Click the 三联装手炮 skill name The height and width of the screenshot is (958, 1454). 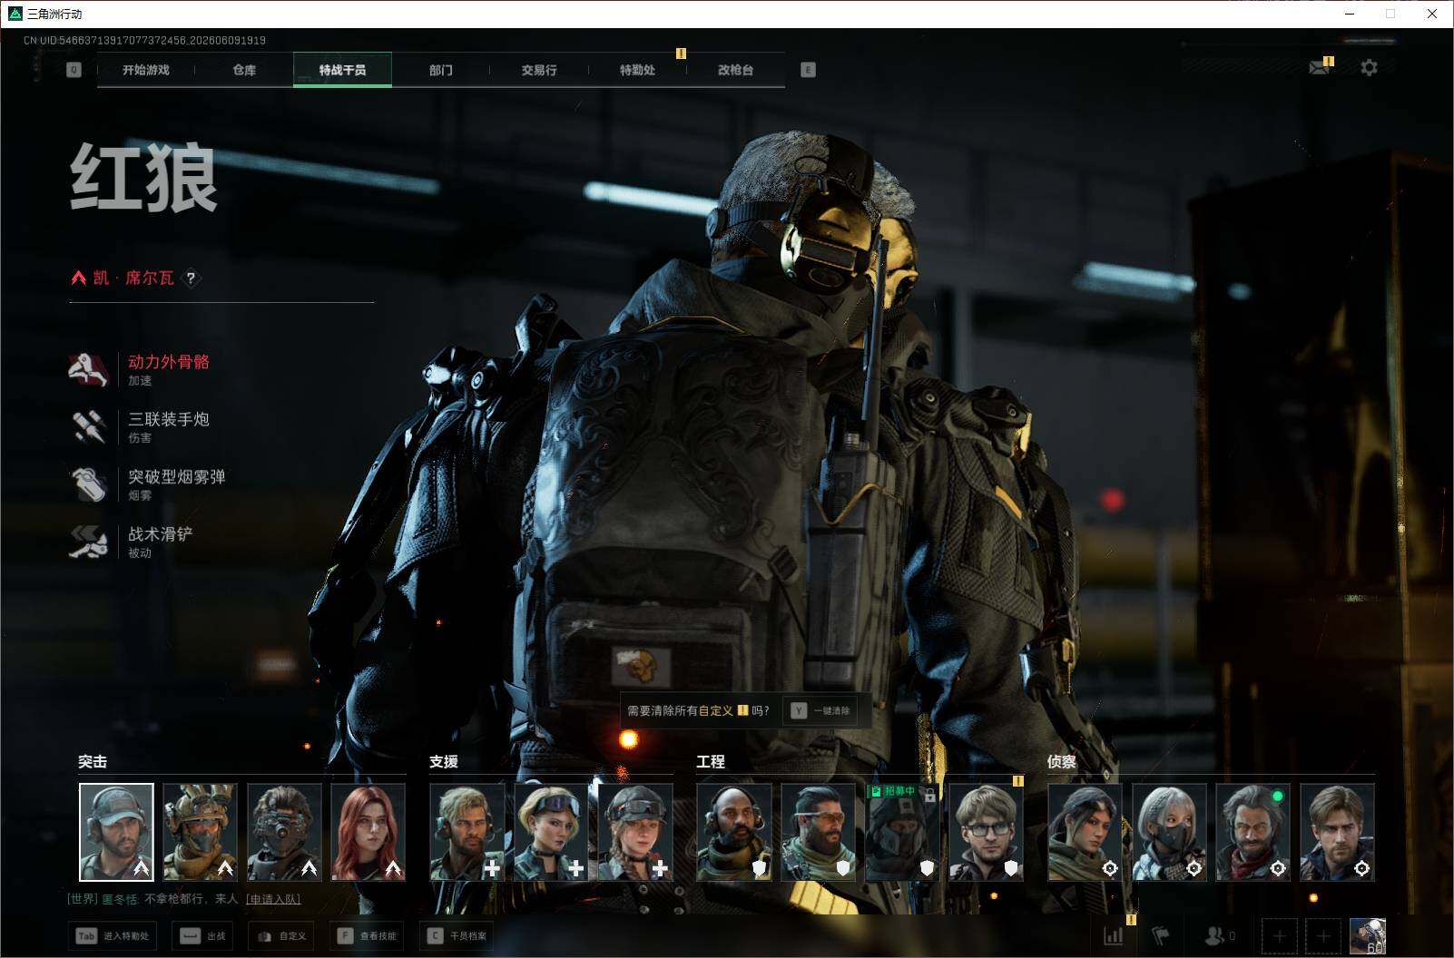point(169,419)
